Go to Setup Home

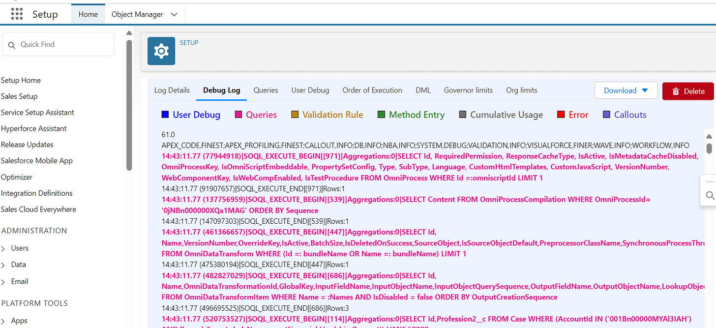pos(21,81)
